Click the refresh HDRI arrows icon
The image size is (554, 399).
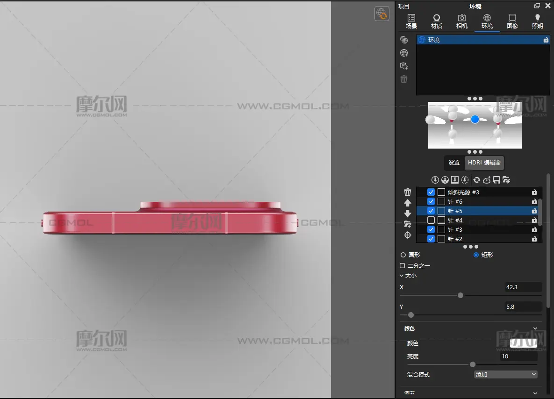pyautogui.click(x=476, y=180)
